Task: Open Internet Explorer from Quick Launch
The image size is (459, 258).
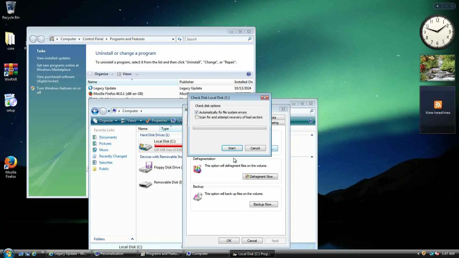Action: 34,254
